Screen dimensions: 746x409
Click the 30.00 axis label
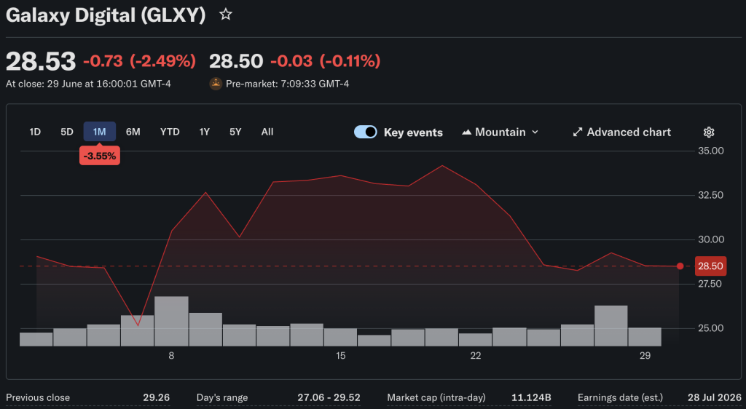click(710, 239)
